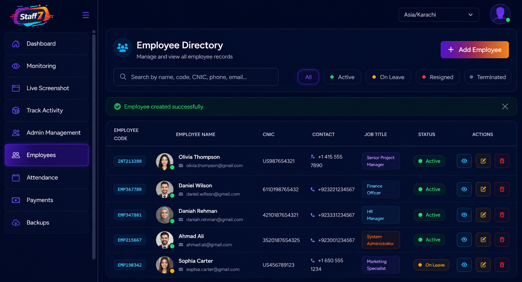
Task: Click phone number +923221234567
Action: click(x=336, y=189)
